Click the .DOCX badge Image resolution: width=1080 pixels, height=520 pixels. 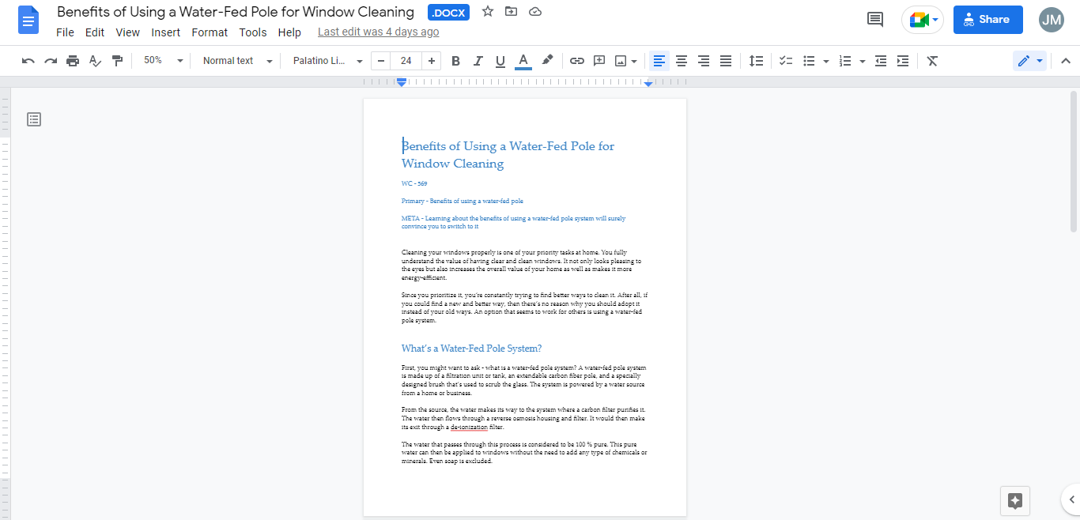(x=448, y=13)
